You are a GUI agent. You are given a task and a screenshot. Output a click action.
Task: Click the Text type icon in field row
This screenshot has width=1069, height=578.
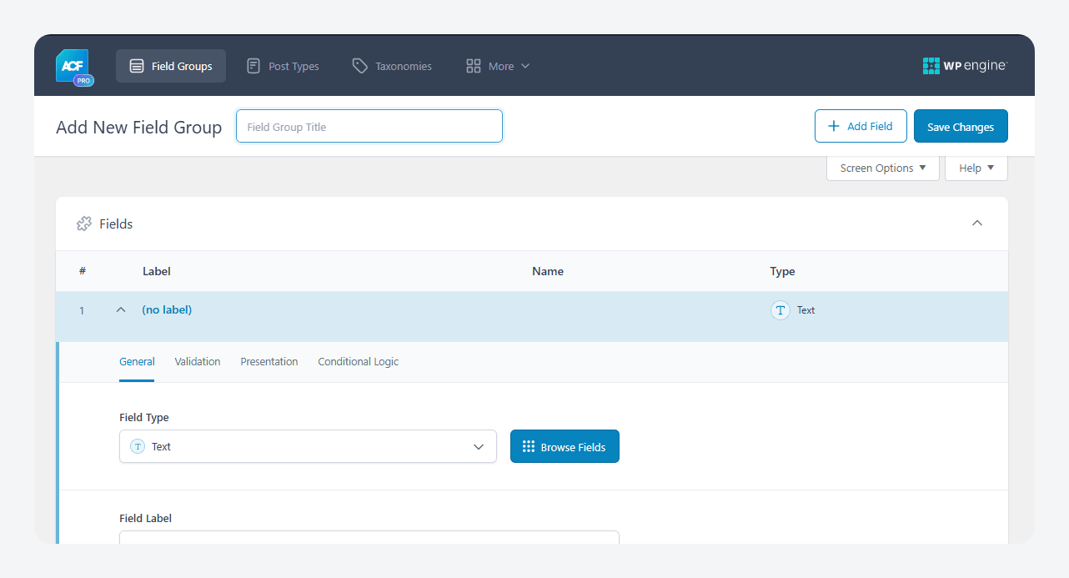(780, 310)
